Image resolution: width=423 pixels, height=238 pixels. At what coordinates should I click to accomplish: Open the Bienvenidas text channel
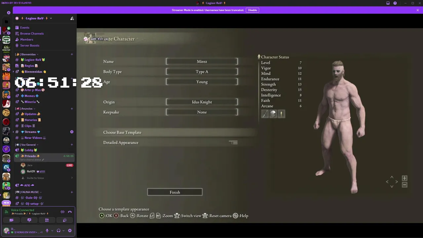point(33,72)
